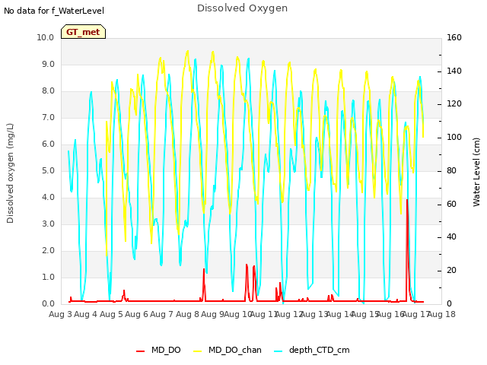Click the 160 right axis value

pyautogui.click(x=454, y=37)
